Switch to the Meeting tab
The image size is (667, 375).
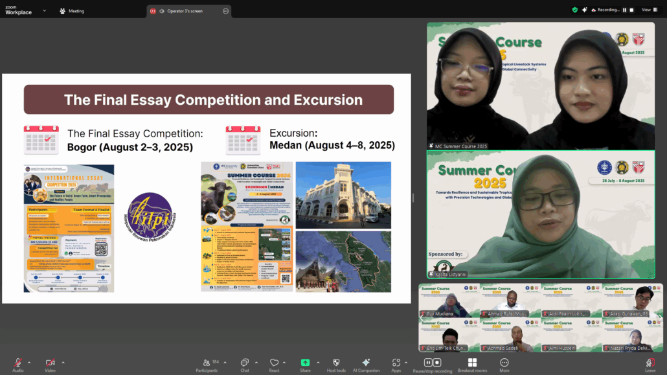[x=72, y=11]
